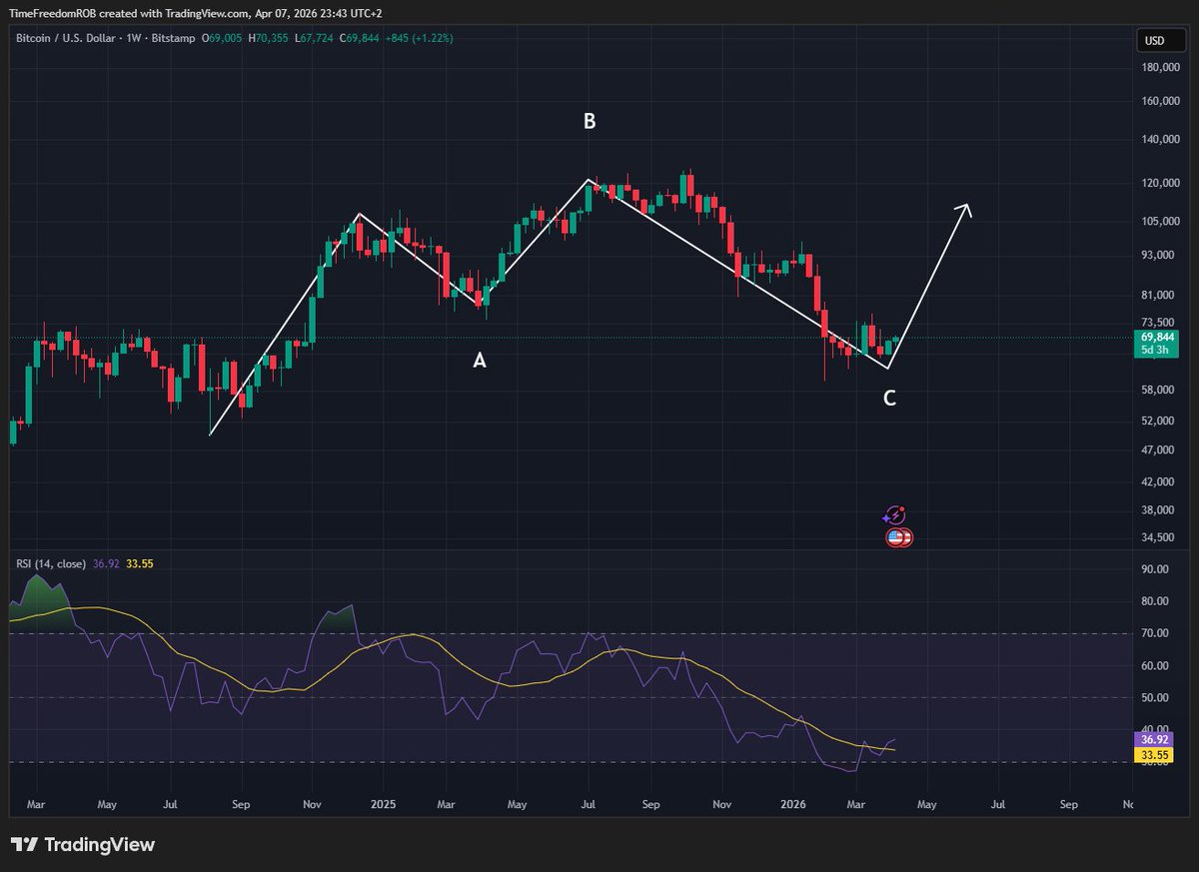Screen dimensions: 1199x872
Task: Click the Bitstamp exchange name in title
Action: click(x=175, y=38)
